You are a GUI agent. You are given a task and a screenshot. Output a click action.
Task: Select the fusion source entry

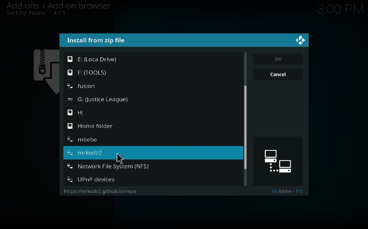pyautogui.click(x=86, y=86)
